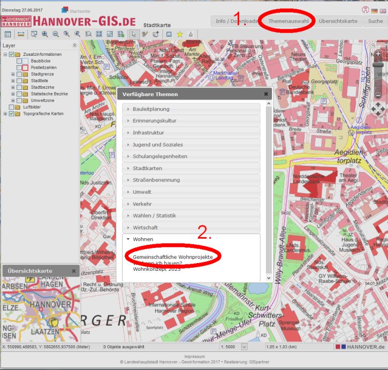
Task: Click the pan arrows compass control
Action: (378, 109)
